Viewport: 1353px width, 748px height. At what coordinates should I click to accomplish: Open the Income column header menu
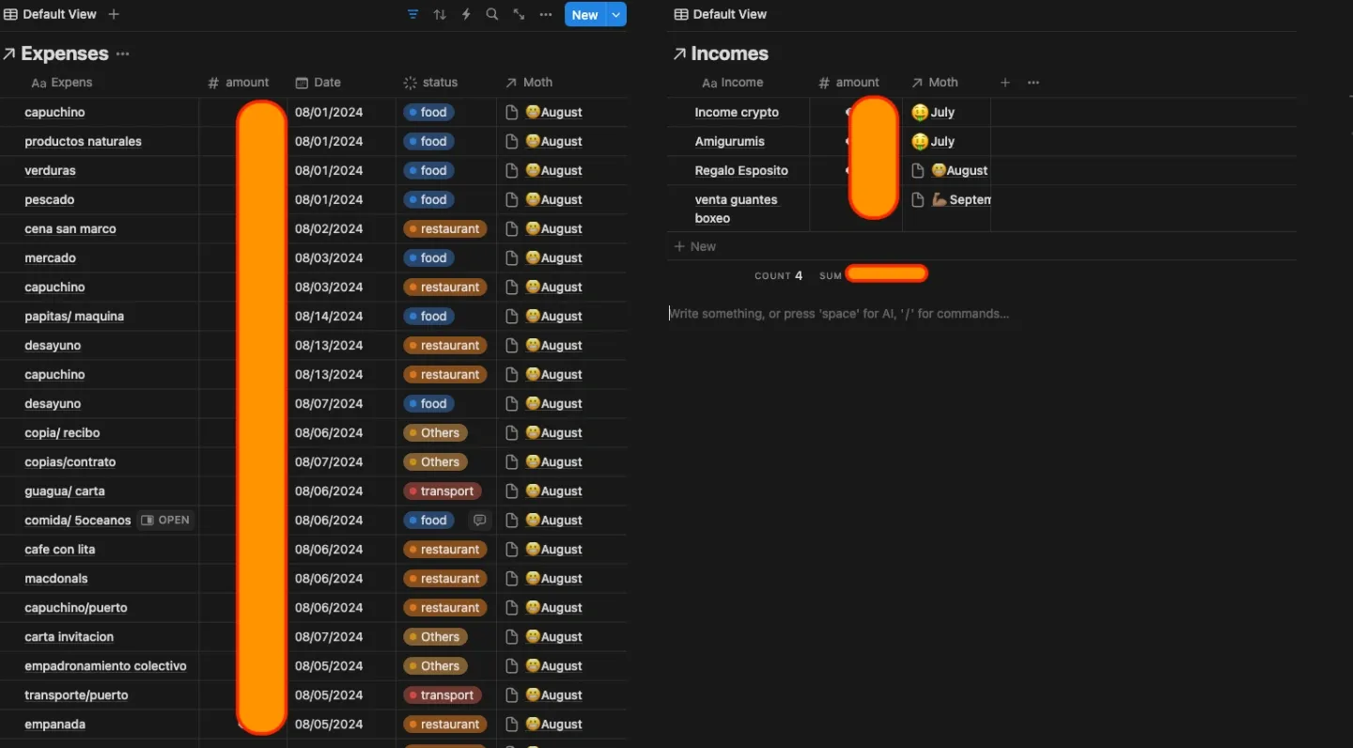click(734, 83)
